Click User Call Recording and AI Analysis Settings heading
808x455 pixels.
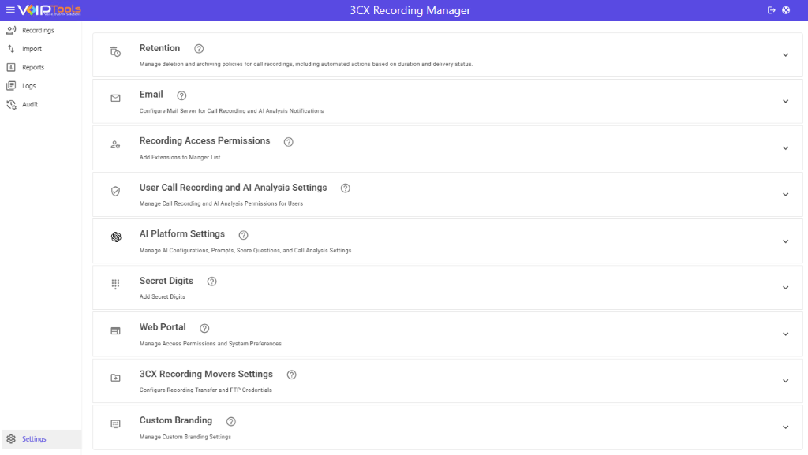coord(233,188)
